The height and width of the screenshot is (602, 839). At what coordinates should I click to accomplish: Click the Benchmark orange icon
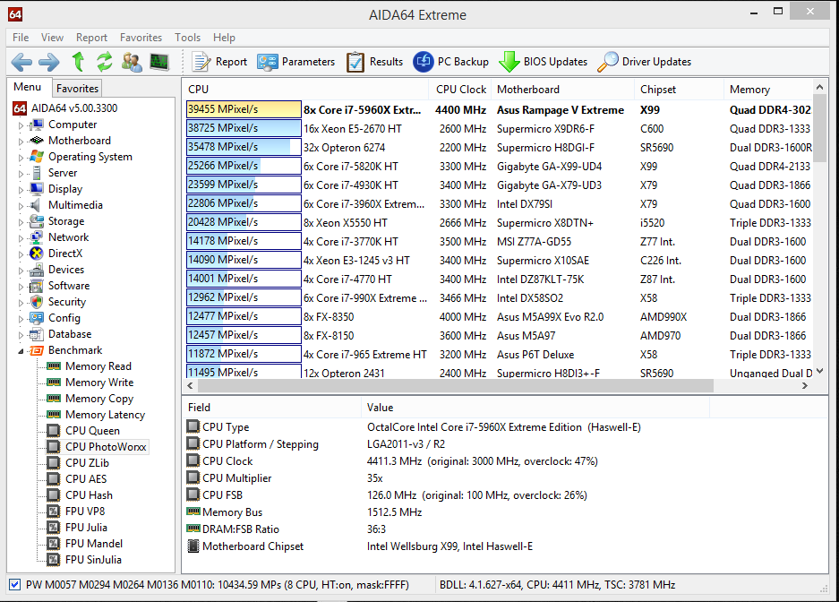[37, 350]
